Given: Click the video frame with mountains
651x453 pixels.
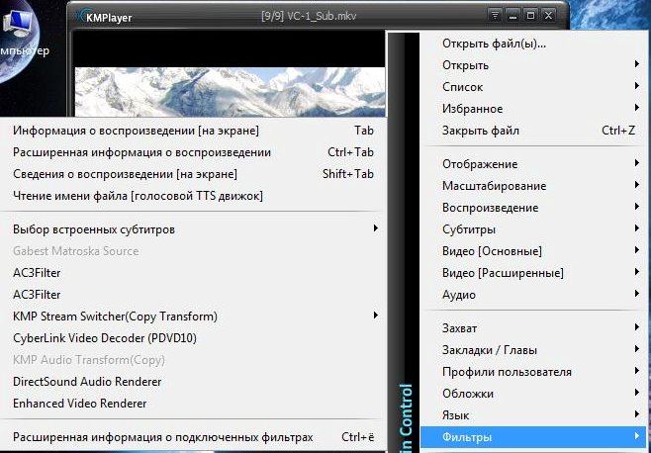Looking at the screenshot, I should coord(230,92).
